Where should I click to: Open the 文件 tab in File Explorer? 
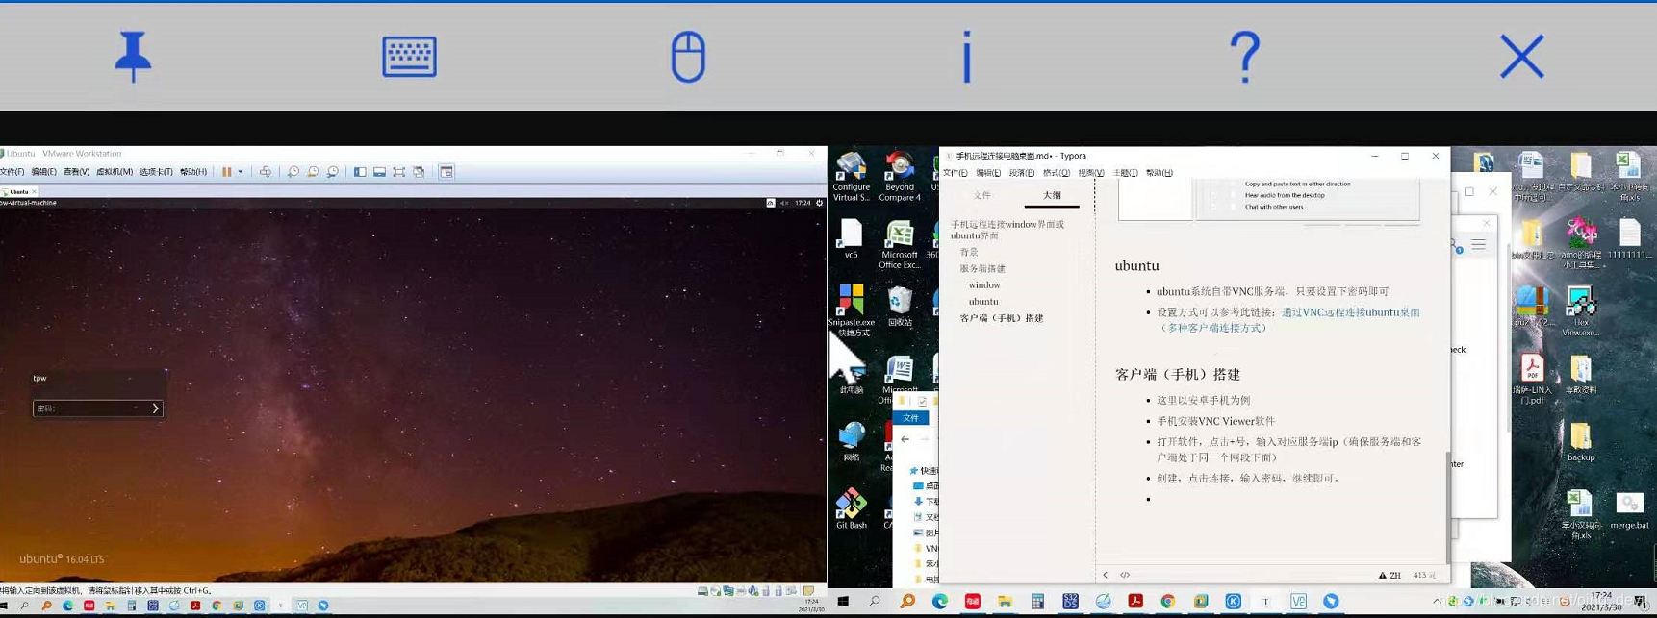tap(911, 418)
